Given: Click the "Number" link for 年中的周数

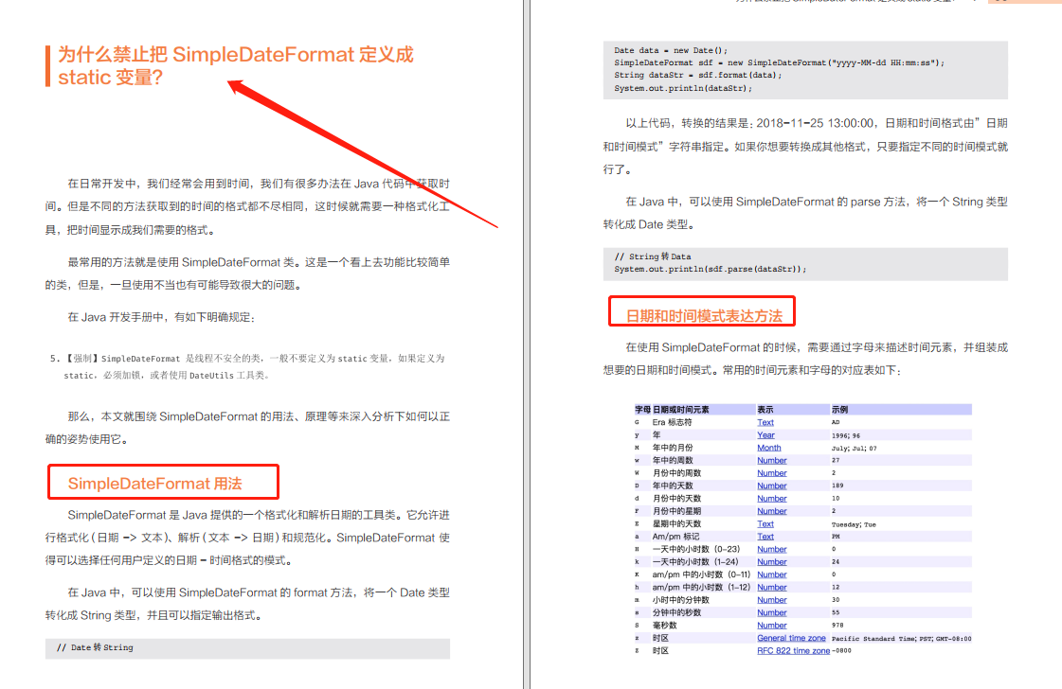Looking at the screenshot, I should tap(771, 460).
